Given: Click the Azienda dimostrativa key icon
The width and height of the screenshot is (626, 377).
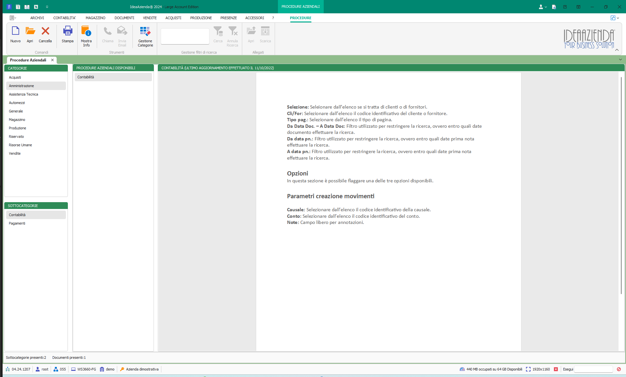Looking at the screenshot, I should click(x=122, y=369).
